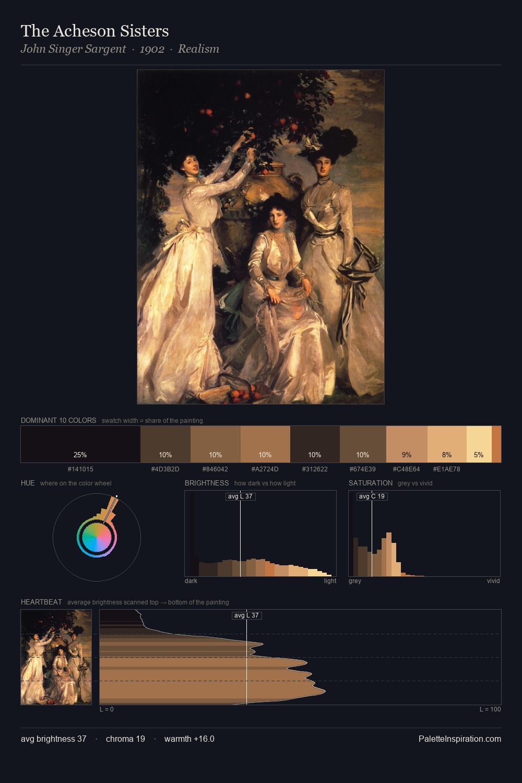Image resolution: width=522 pixels, height=783 pixels.
Task: Click the caption "grey vs vivid"
Action: (415, 483)
